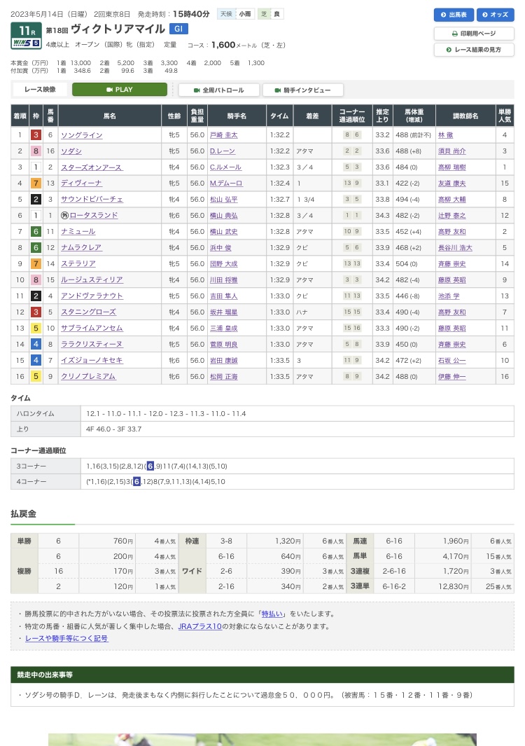Click the 馬単 payout 4,170円
The image size is (525, 746).
click(x=456, y=556)
